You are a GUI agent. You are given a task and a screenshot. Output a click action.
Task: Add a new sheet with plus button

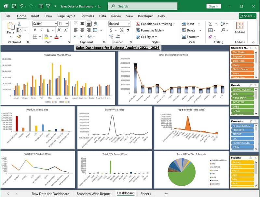click(166, 193)
